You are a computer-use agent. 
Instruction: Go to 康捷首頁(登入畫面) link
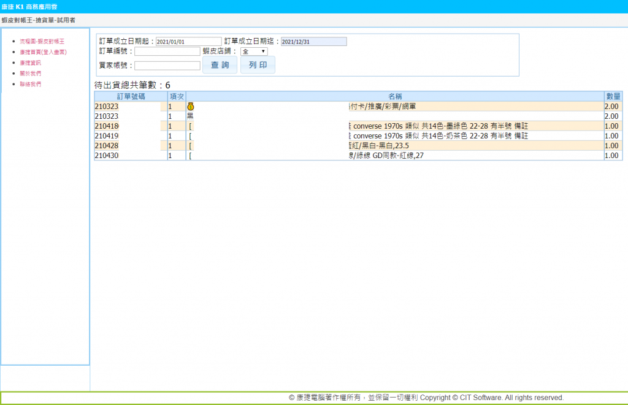click(43, 52)
